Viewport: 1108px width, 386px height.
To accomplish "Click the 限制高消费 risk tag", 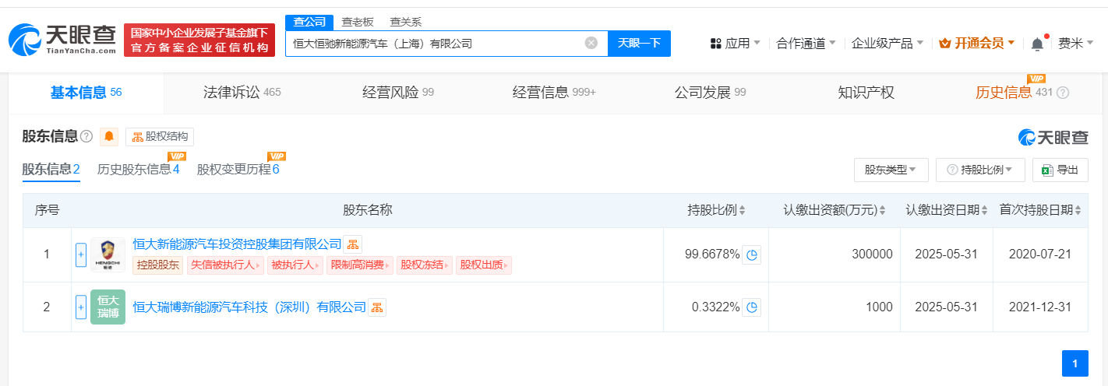I will [x=360, y=265].
